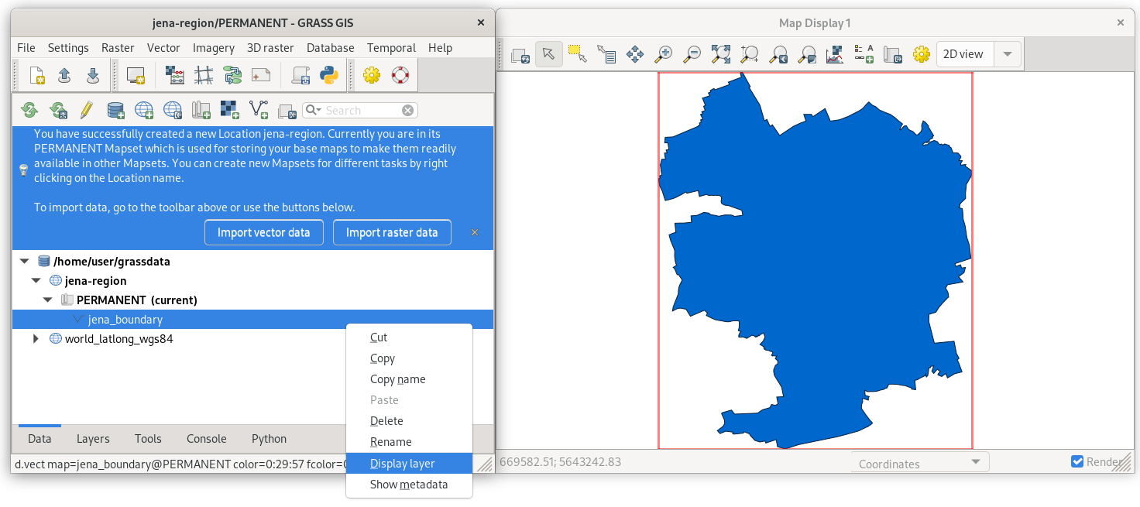Viewport: 1140px width, 507px height.
Task: Activate select vector features tool
Action: (577, 54)
